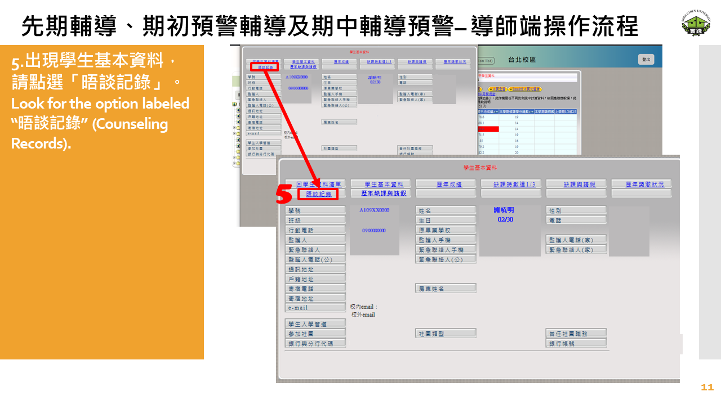Select student name 諸晞明 in the enlarged window

click(x=504, y=210)
